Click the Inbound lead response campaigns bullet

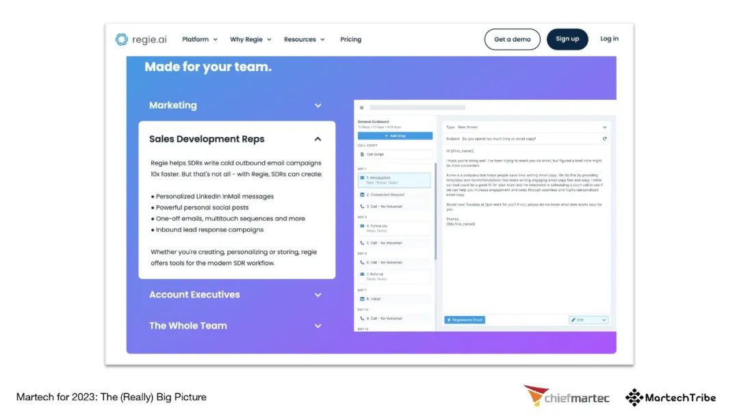[207, 230]
